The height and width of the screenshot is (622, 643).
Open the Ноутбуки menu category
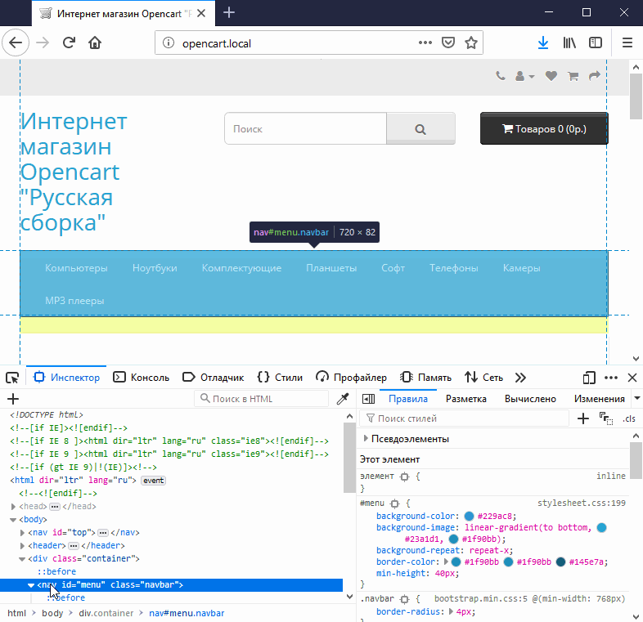click(155, 268)
